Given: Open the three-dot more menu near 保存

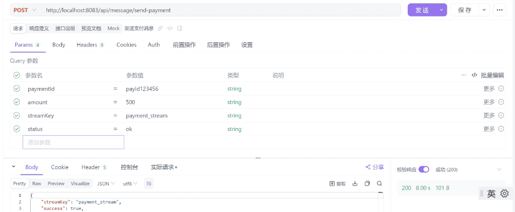Looking at the screenshot, I should pos(499,10).
